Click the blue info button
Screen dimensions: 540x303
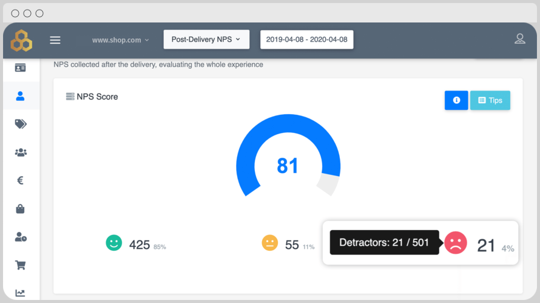pos(456,100)
